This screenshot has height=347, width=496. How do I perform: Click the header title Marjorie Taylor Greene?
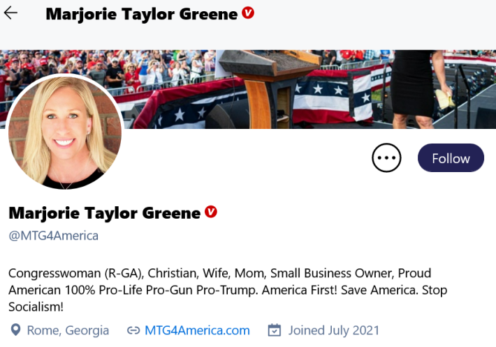[142, 13]
